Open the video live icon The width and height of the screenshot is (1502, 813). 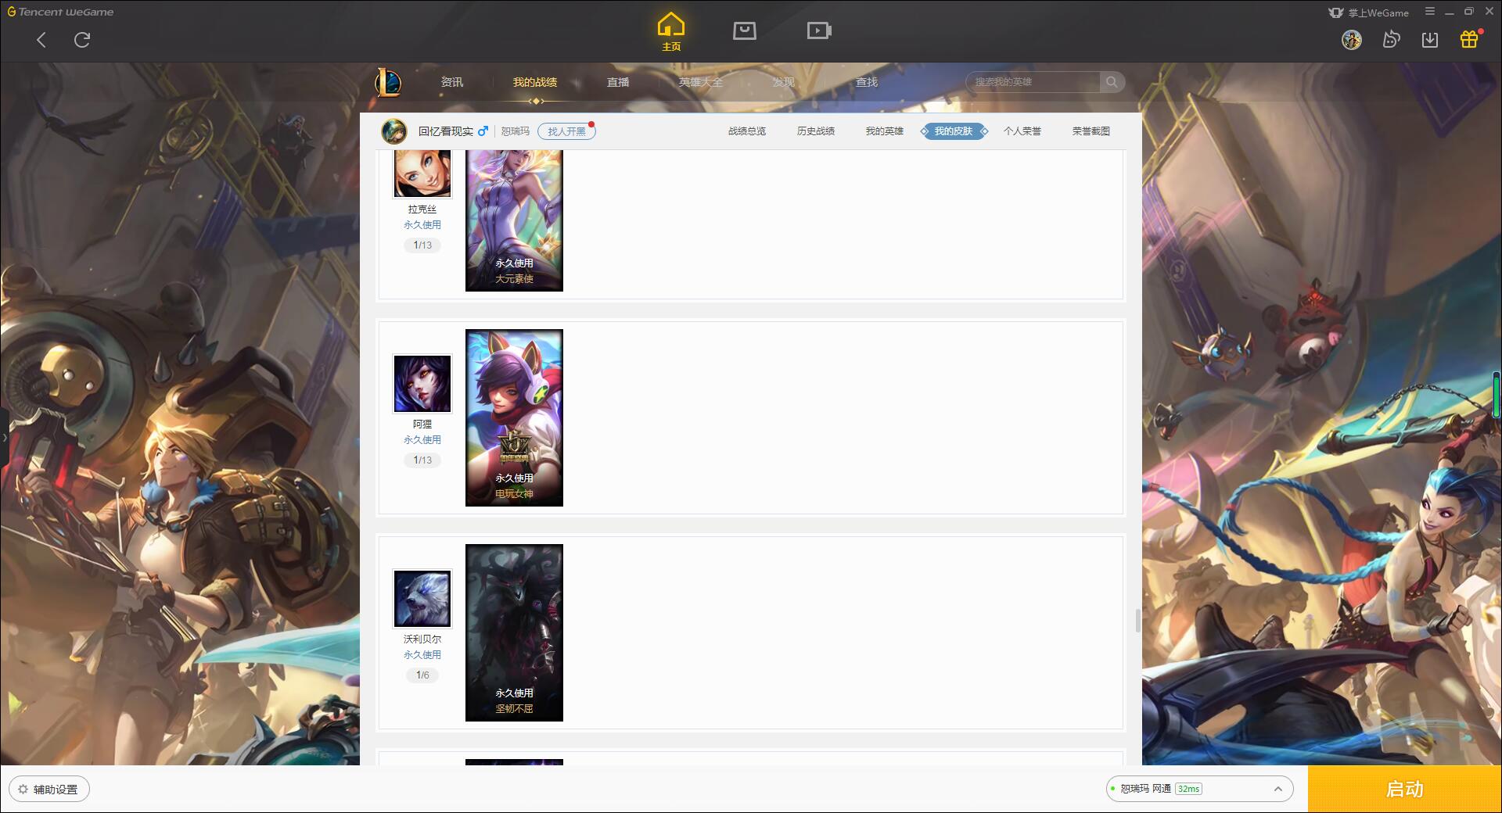click(x=819, y=31)
